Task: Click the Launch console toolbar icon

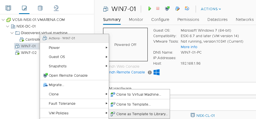Action: 167,9
